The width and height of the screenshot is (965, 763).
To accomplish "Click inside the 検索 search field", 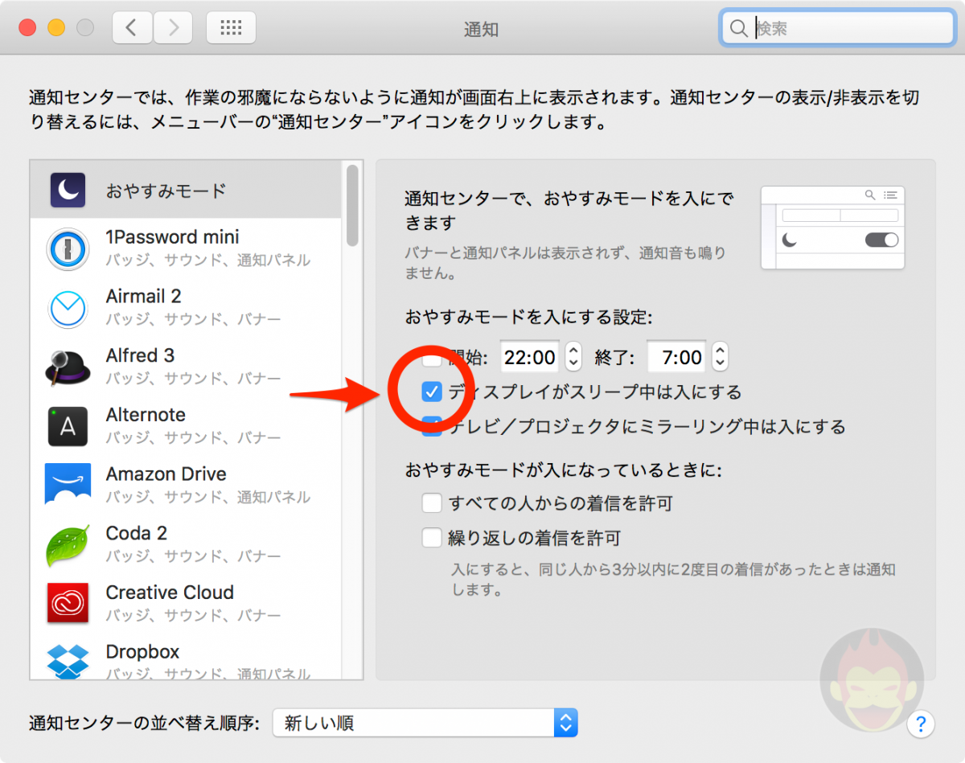I will pos(836,27).
